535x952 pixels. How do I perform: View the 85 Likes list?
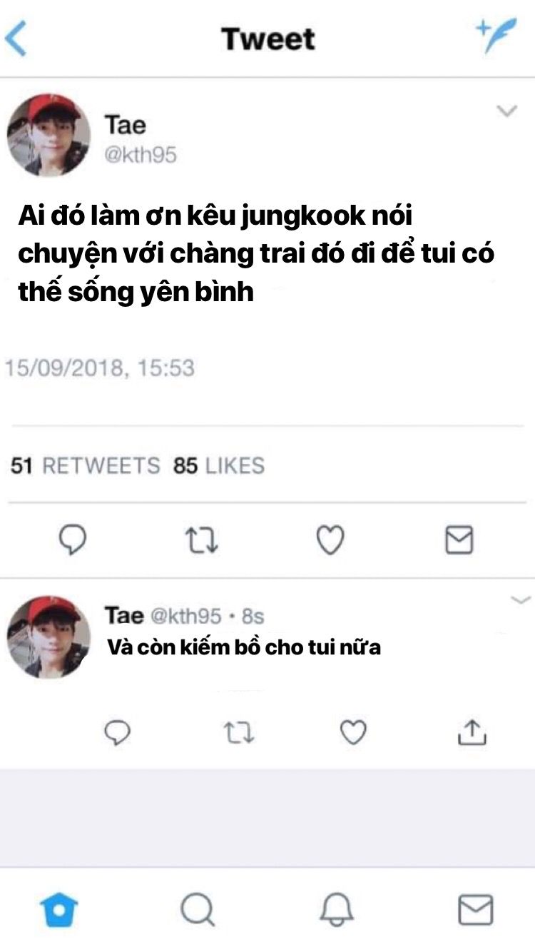(x=219, y=466)
